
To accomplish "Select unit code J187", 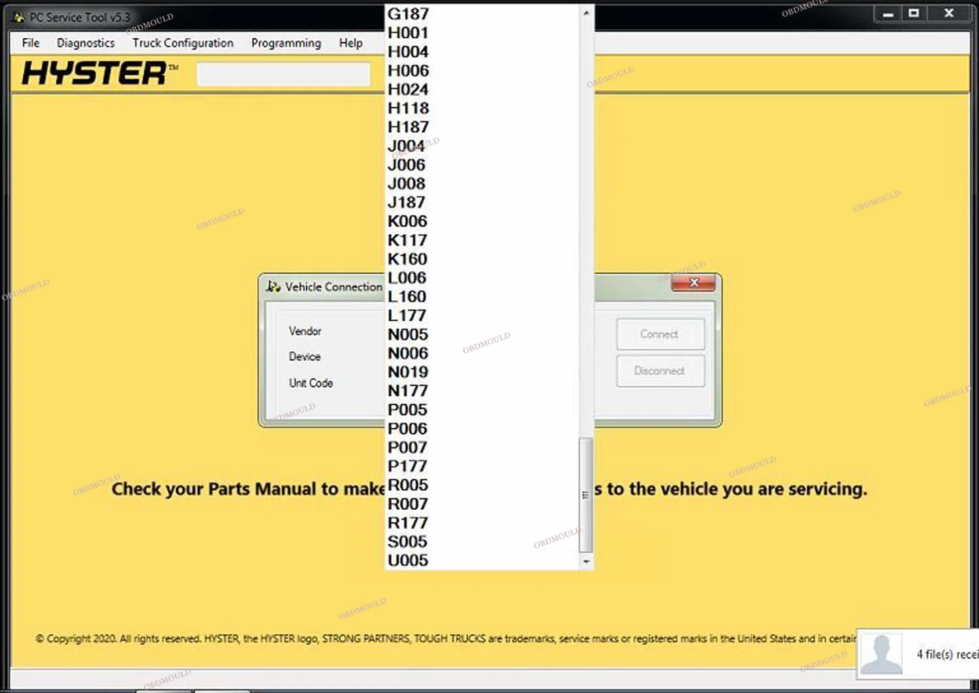I will [482, 203].
